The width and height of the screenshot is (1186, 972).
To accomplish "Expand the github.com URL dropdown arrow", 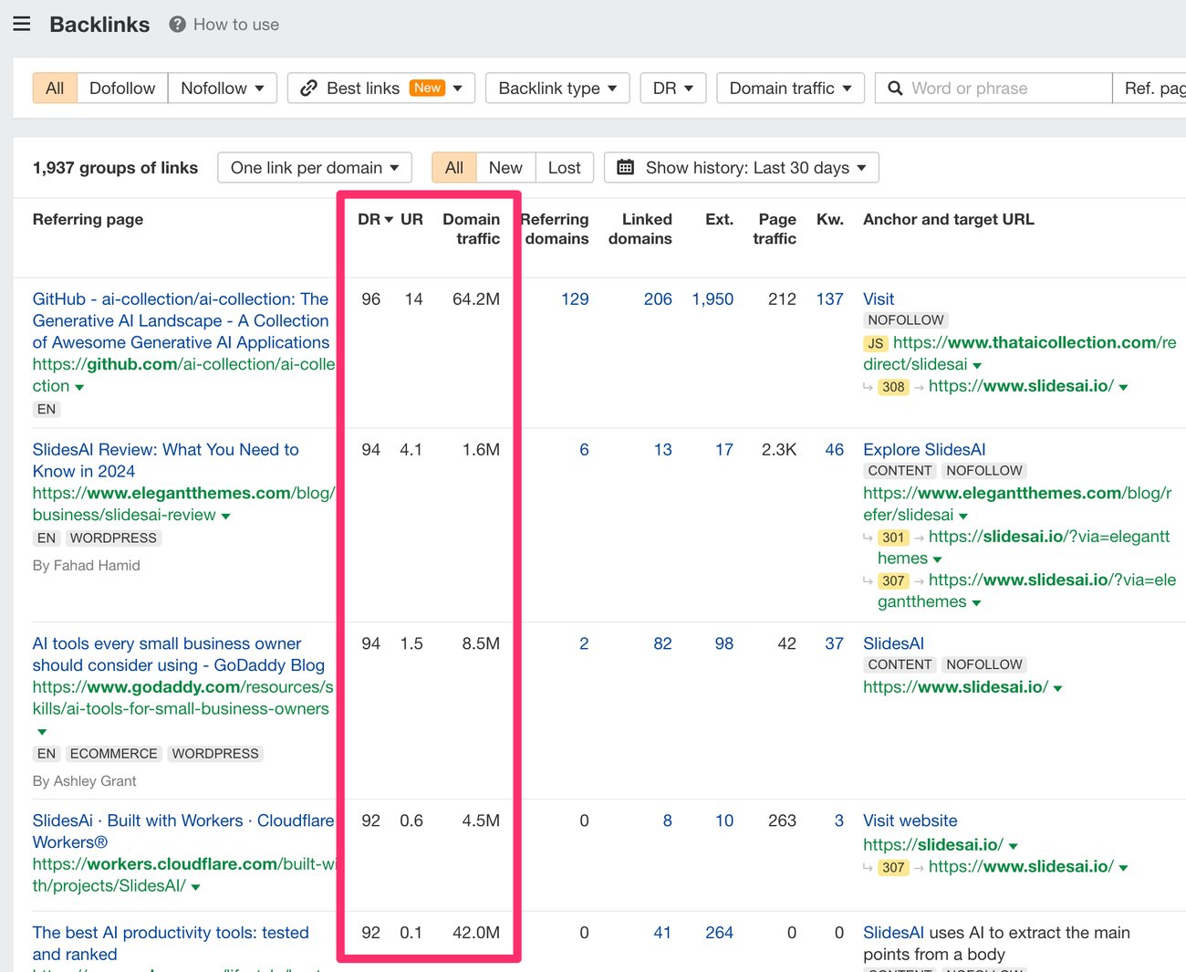I will 79,388.
